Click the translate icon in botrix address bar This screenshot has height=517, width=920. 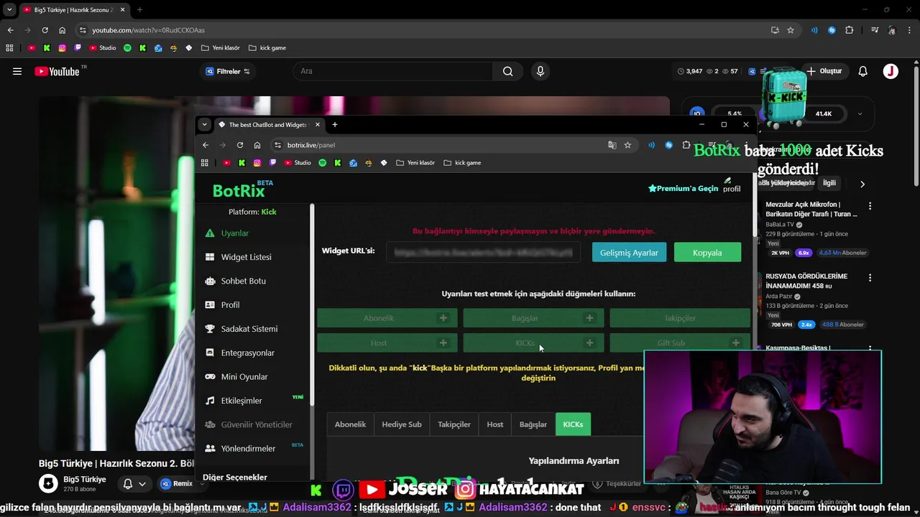(612, 145)
